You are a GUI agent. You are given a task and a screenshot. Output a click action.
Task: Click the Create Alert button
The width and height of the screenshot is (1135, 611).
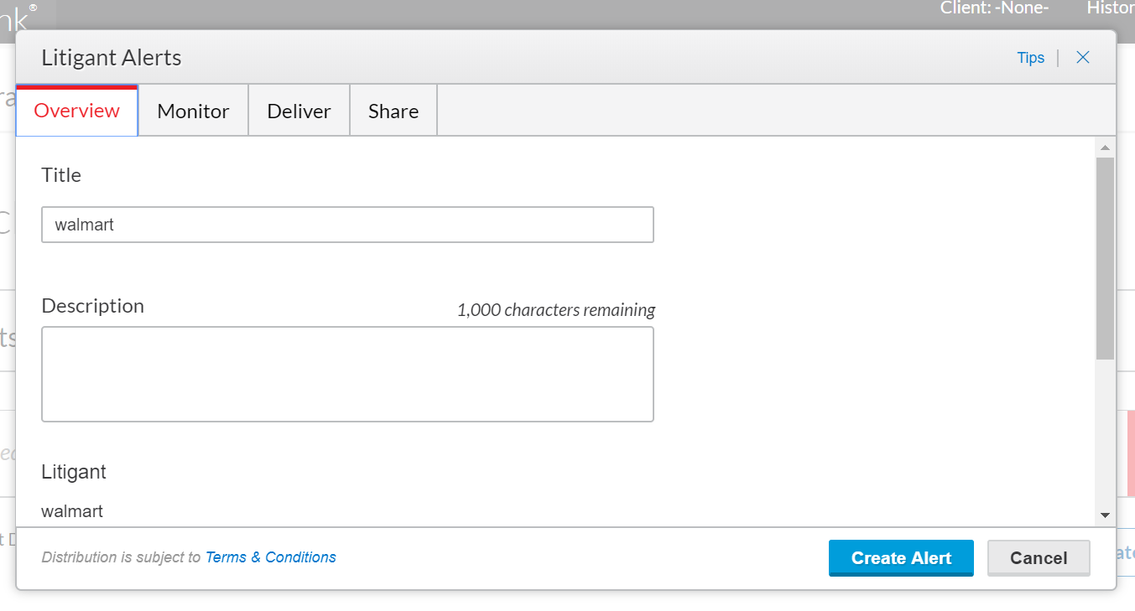[x=901, y=558]
